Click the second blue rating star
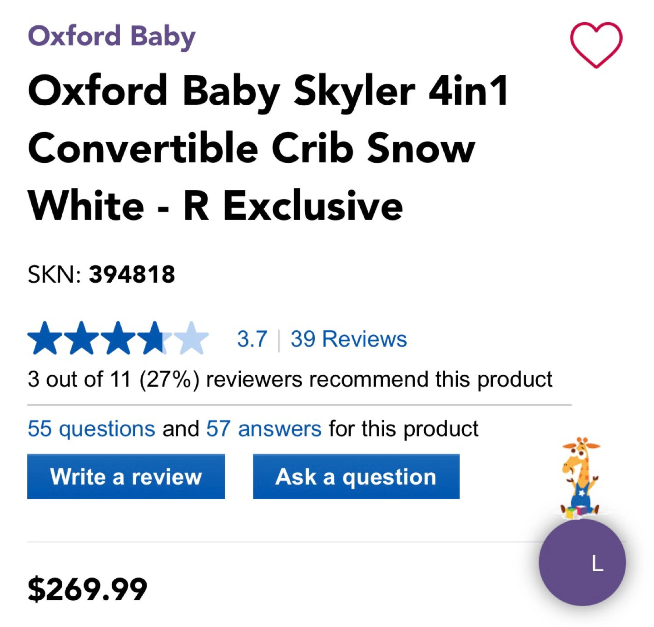 82,338
